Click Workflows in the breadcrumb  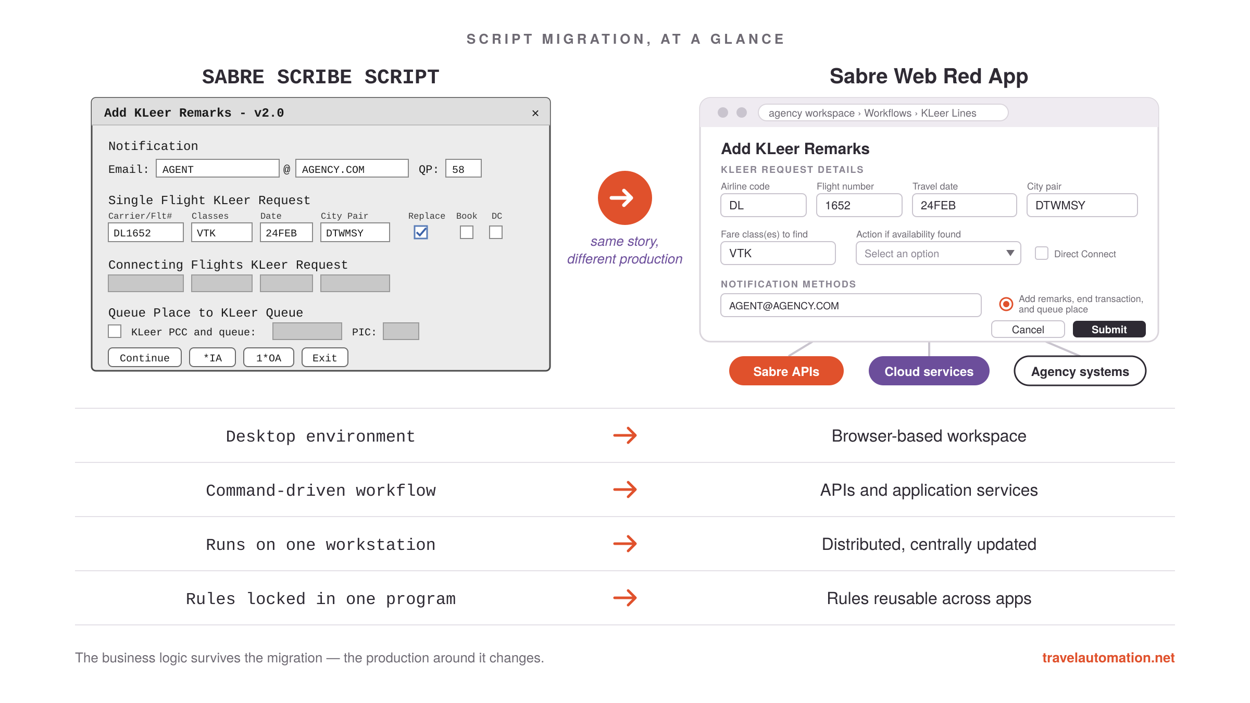(x=888, y=113)
